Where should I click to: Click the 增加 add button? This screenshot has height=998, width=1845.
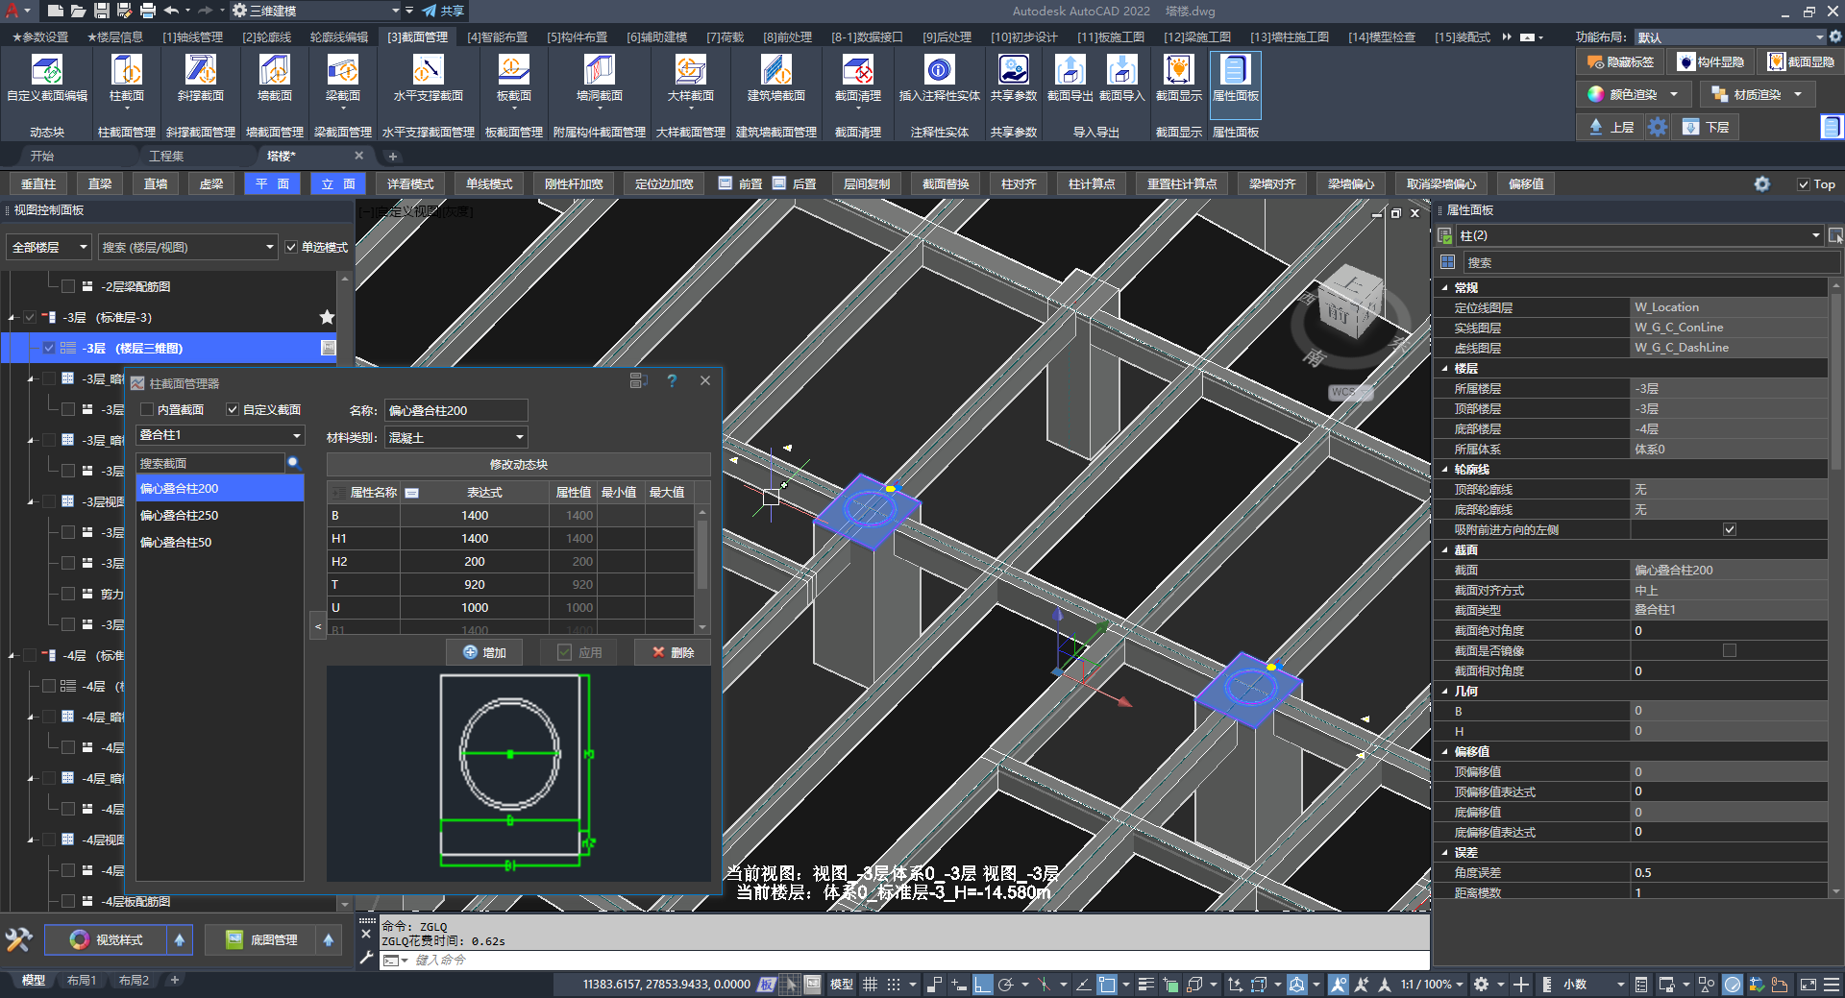(484, 653)
